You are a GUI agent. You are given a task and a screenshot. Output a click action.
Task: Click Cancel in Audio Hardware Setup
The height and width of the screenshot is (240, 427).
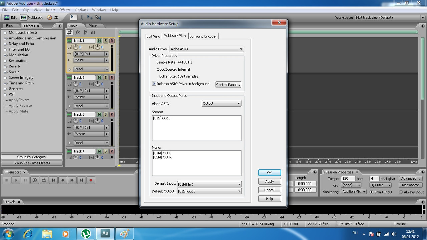click(x=269, y=190)
